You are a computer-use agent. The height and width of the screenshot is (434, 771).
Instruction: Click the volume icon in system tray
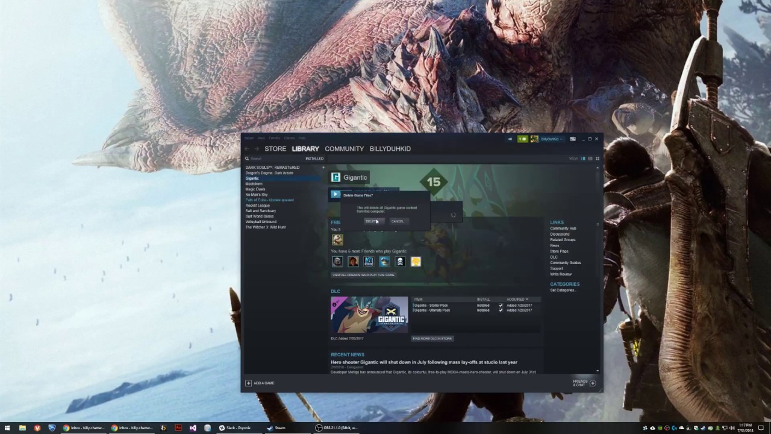click(x=732, y=428)
